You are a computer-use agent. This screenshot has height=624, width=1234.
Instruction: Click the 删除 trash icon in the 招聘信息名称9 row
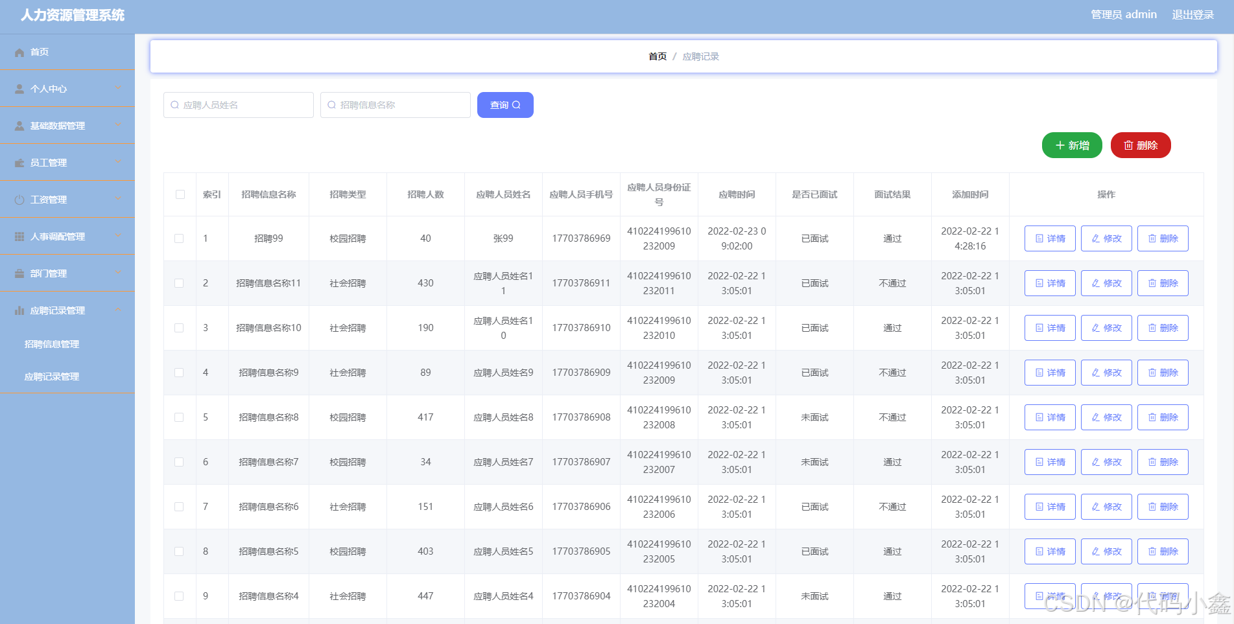1152,373
